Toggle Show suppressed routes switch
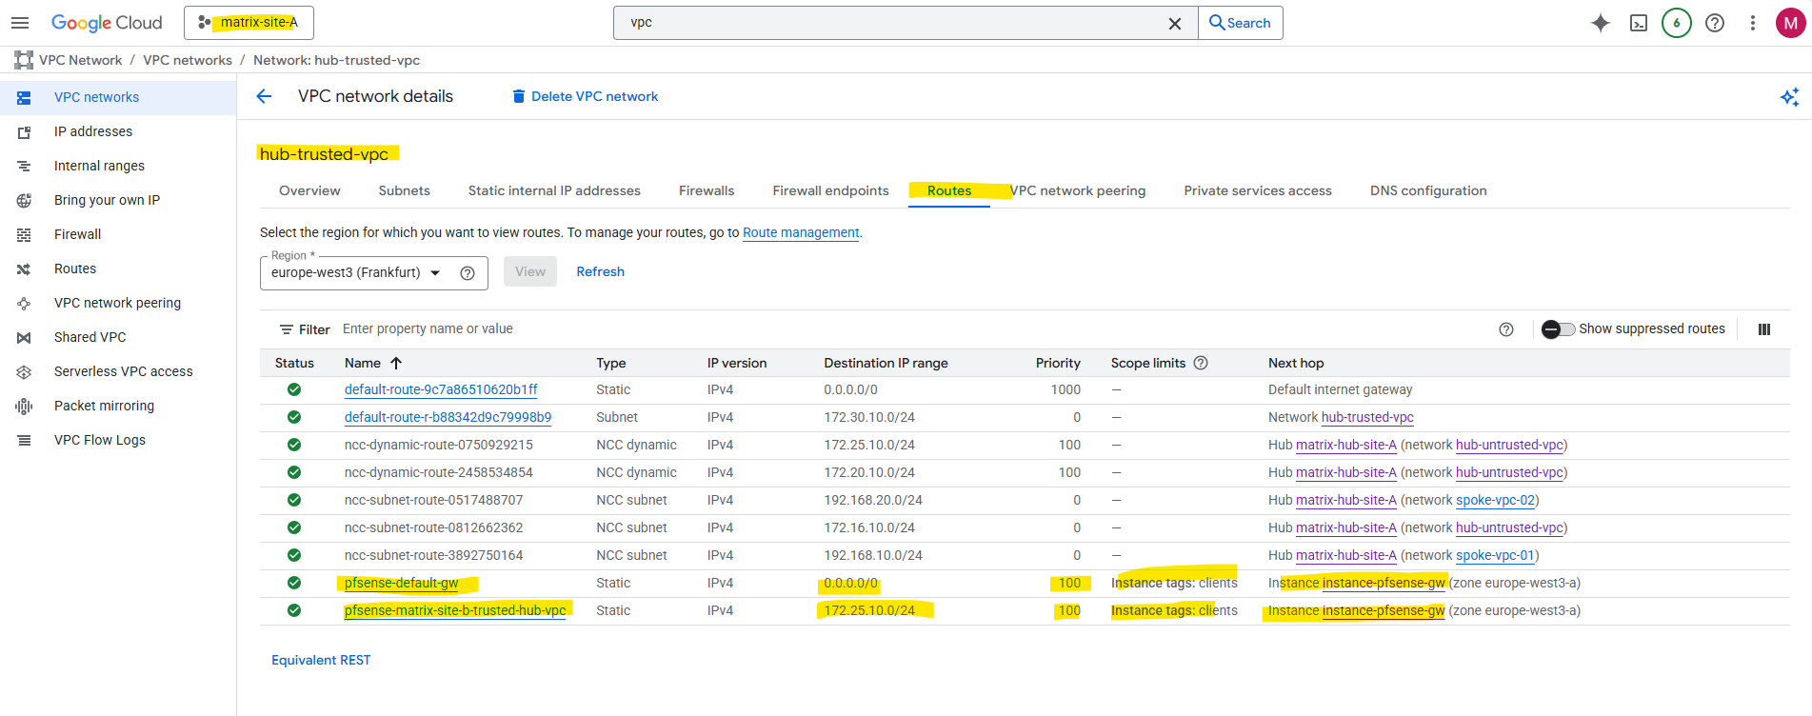1812x716 pixels. pyautogui.click(x=1558, y=329)
